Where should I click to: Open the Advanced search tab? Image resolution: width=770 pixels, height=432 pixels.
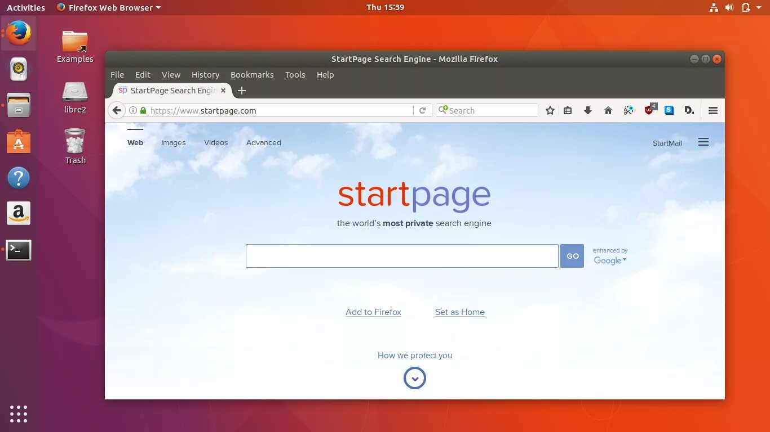pos(264,142)
